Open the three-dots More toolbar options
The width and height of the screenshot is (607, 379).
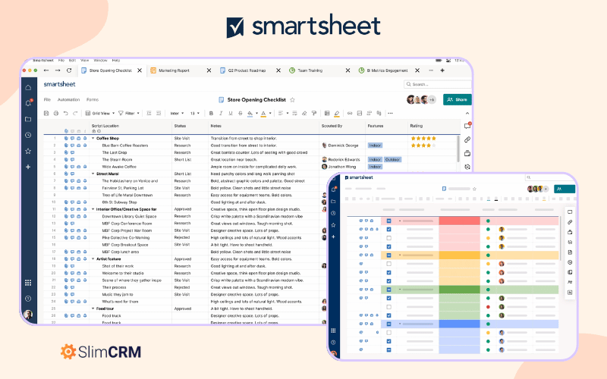(390, 113)
